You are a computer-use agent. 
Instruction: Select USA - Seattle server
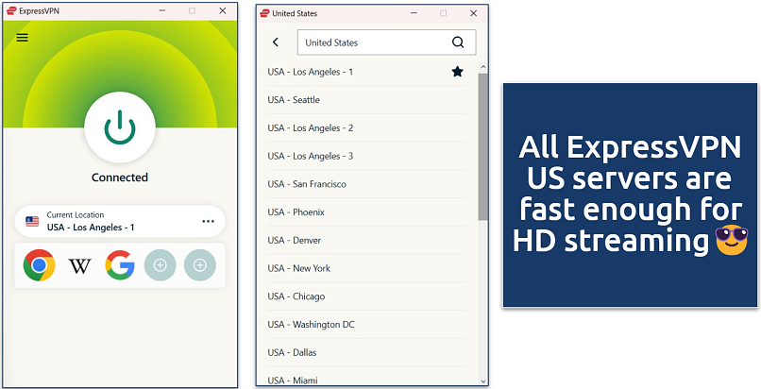click(x=366, y=100)
